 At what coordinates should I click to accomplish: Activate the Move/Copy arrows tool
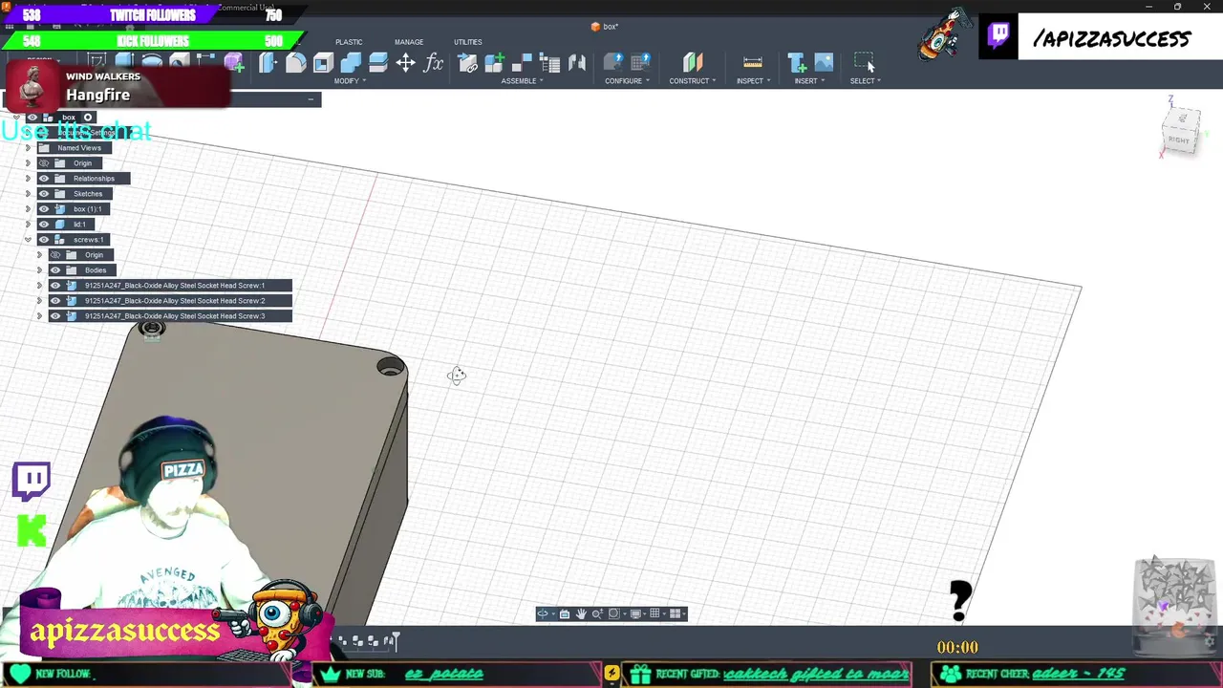[405, 63]
